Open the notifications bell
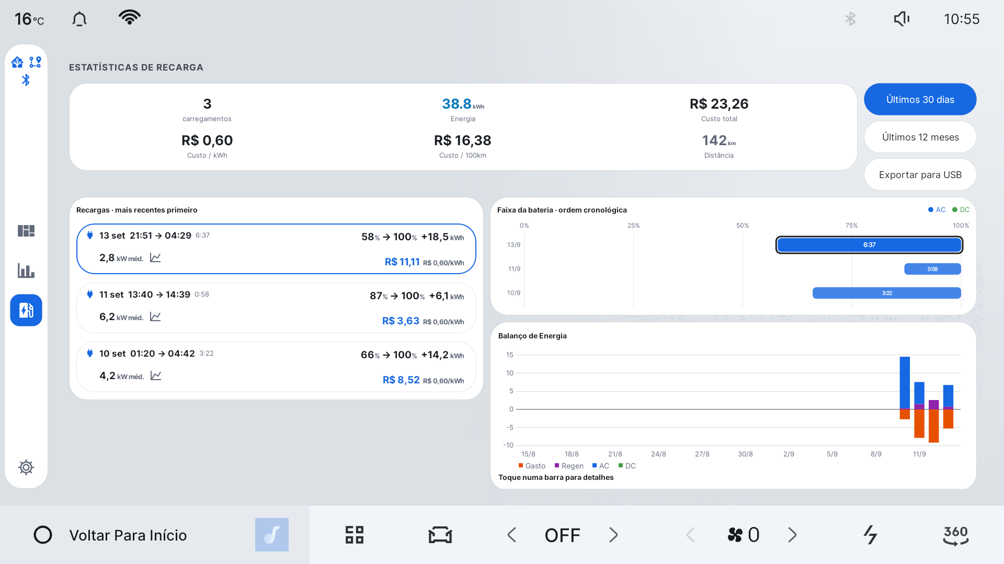Image resolution: width=1004 pixels, height=564 pixels. pyautogui.click(x=79, y=19)
